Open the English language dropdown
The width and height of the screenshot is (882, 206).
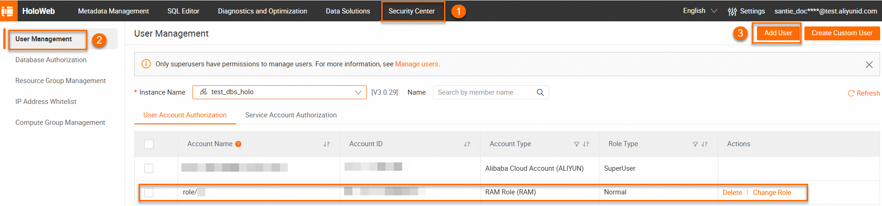[699, 11]
